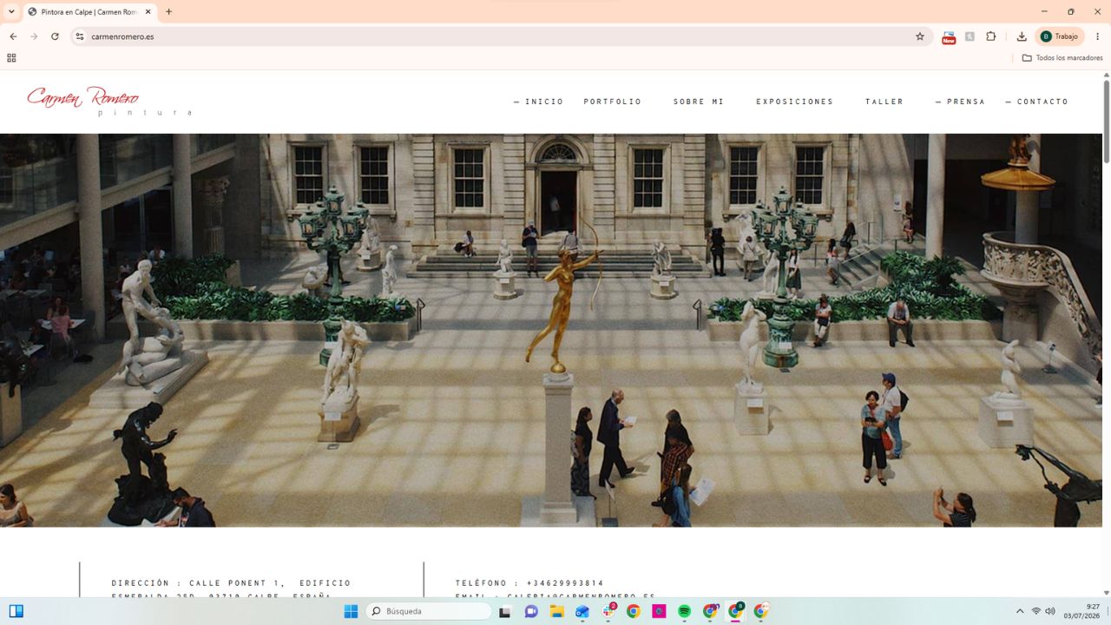Go to CONTACTO page
This screenshot has width=1111, height=625.
[1037, 102]
